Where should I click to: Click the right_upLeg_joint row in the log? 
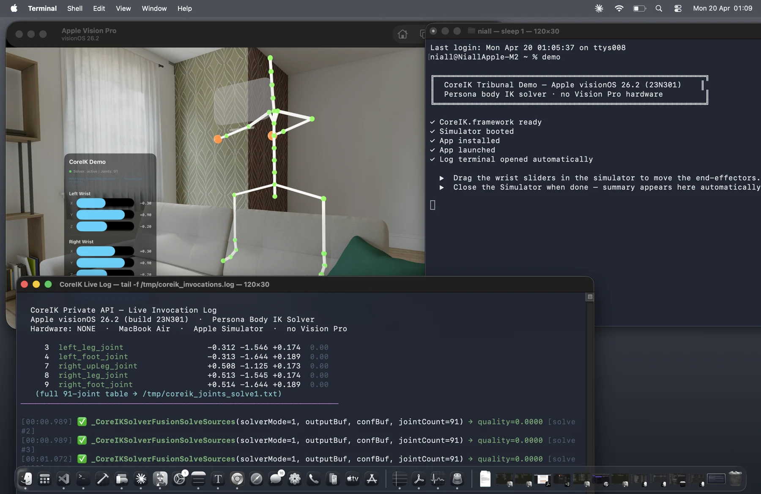(x=186, y=366)
